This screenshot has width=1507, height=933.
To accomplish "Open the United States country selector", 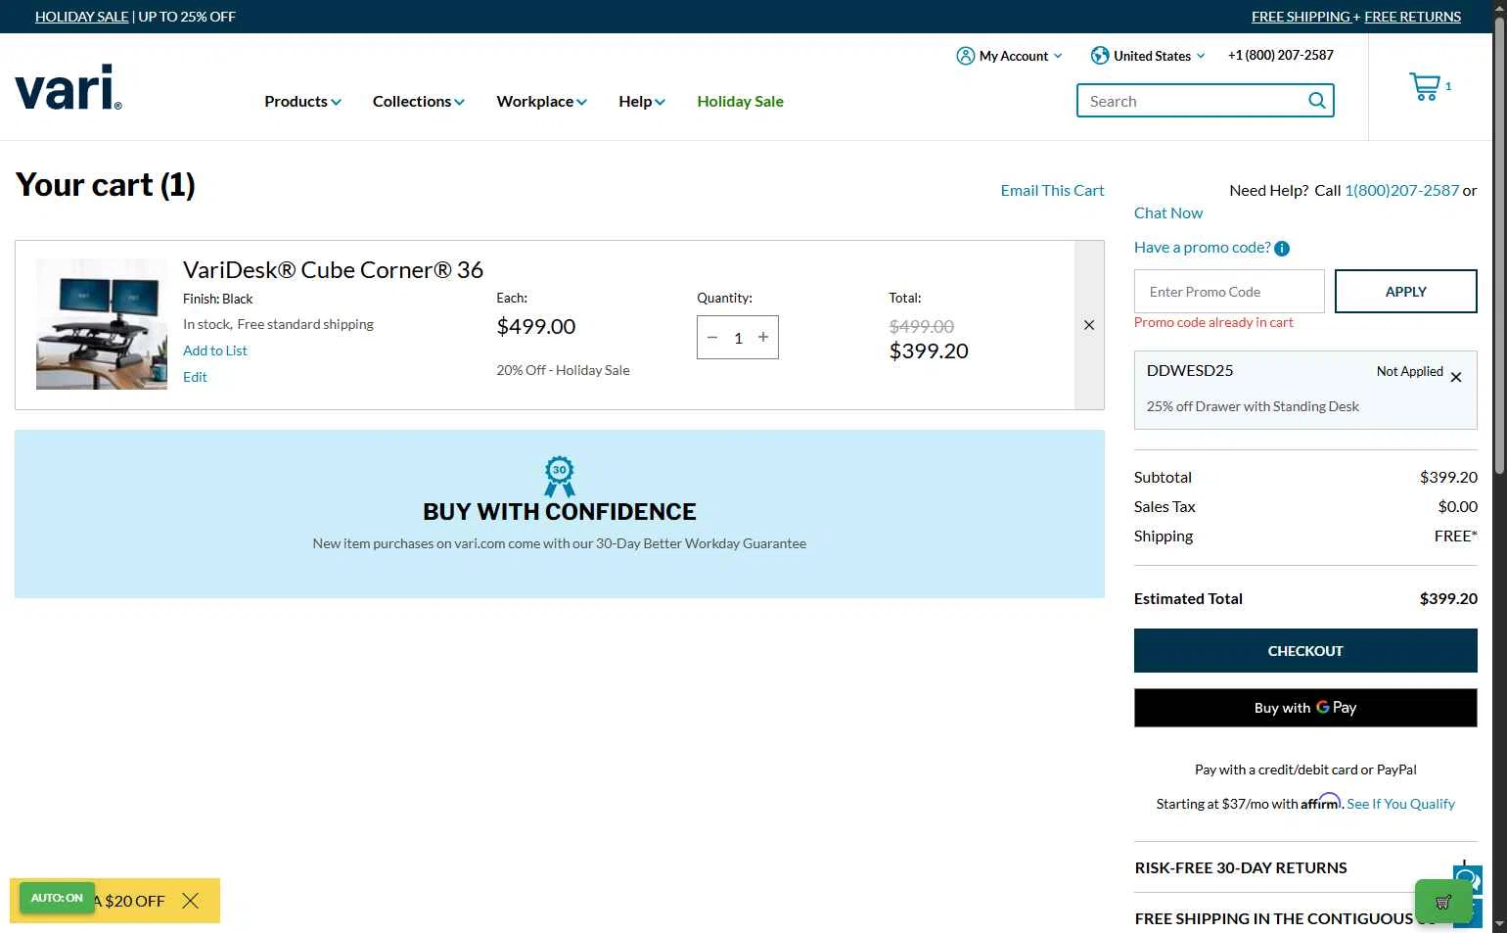I will tap(1148, 56).
